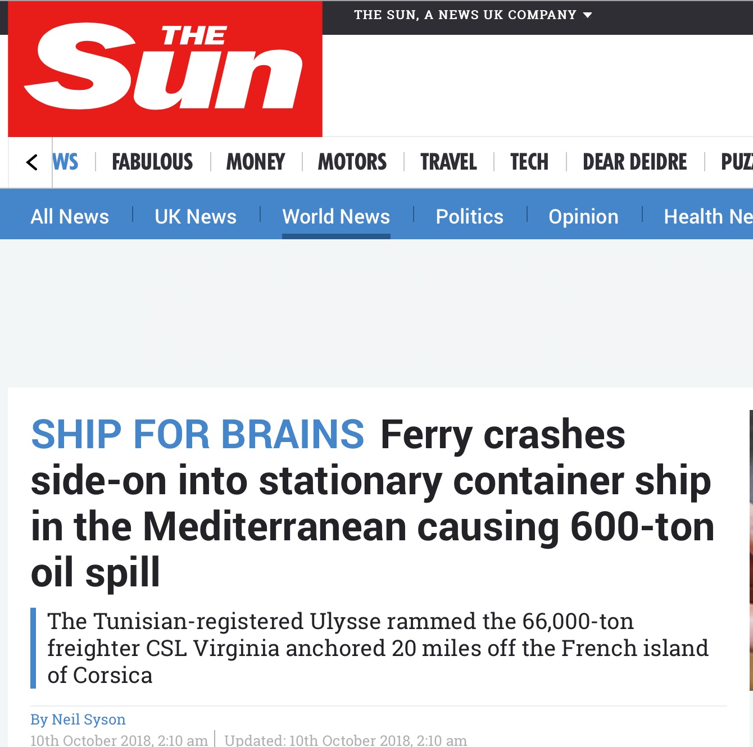Switch to the UK News tab
This screenshot has height=747, width=753.
pyautogui.click(x=196, y=217)
